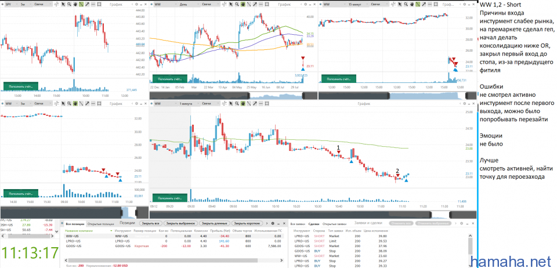Click the magnifier zoom tool in SPY chart
The height and width of the screenshot is (268, 557).
tap(70, 4)
